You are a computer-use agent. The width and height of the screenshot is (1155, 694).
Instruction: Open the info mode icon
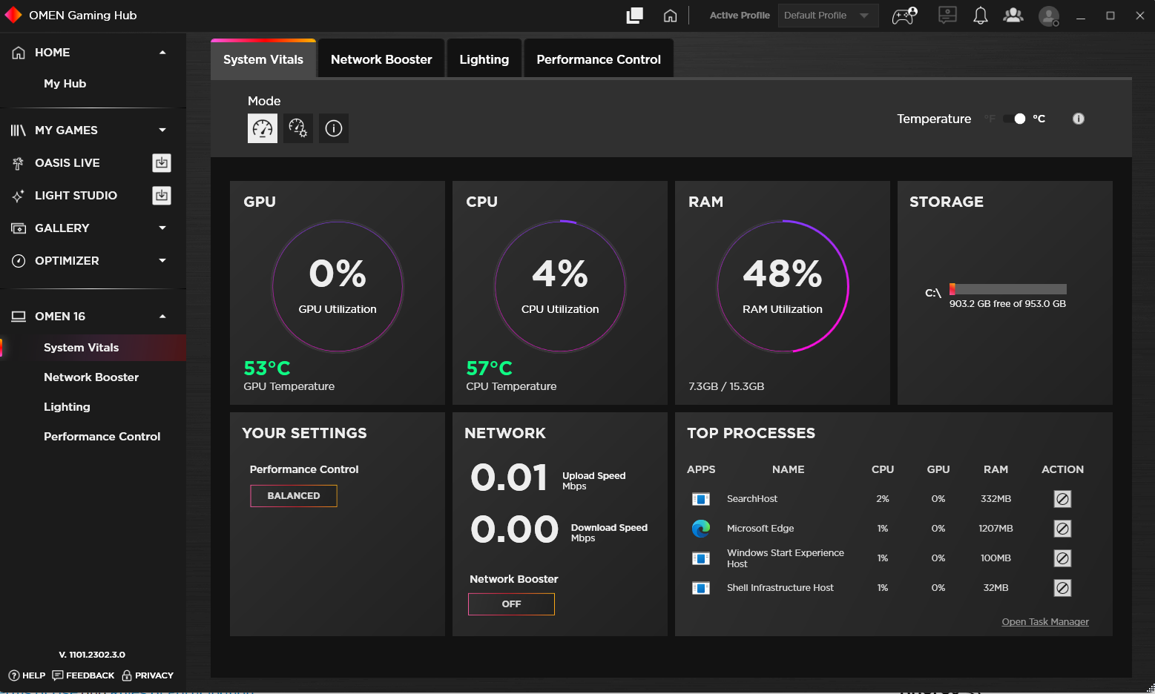pos(333,128)
